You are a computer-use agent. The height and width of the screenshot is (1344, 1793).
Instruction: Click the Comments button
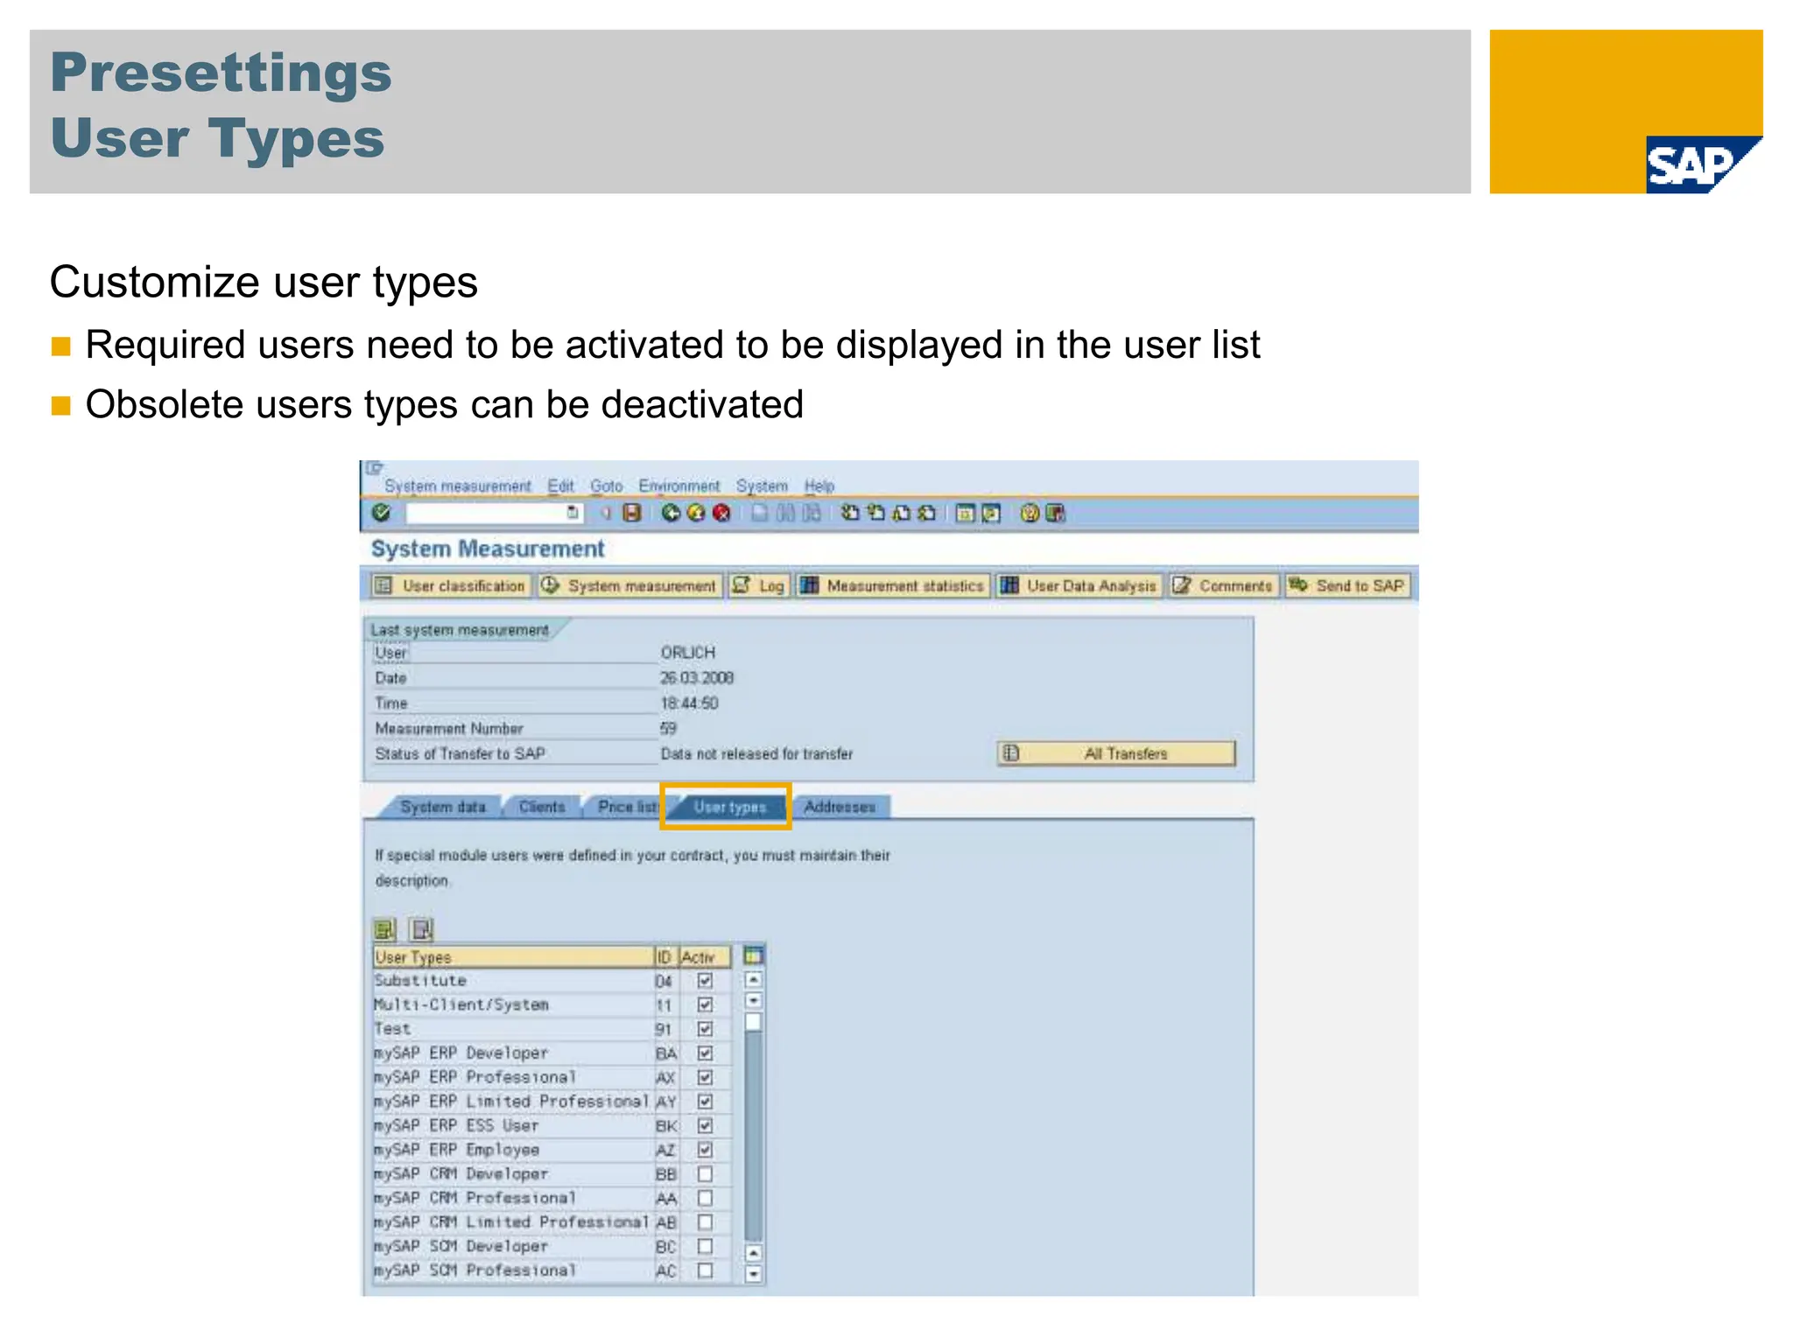[x=1223, y=585]
